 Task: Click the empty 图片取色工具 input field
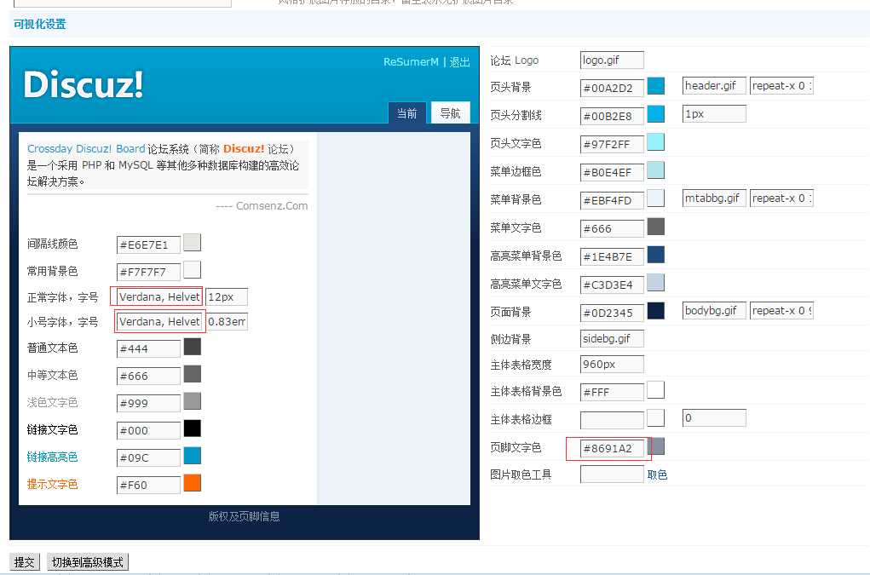tap(612, 474)
